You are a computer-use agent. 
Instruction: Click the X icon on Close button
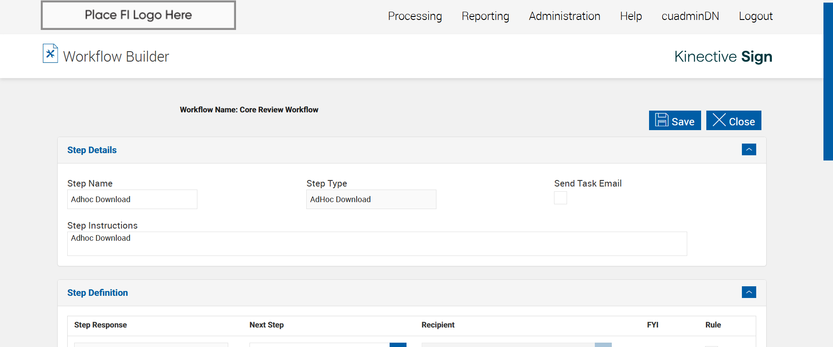pyautogui.click(x=719, y=120)
